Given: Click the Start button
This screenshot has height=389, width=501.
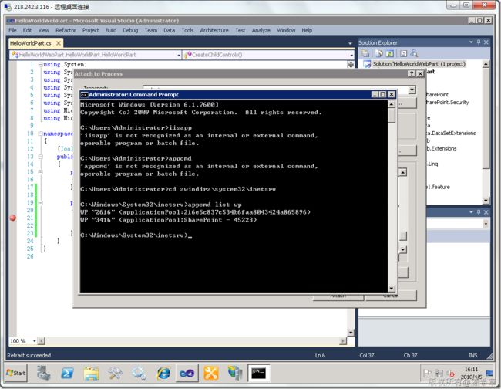Looking at the screenshot, I should (x=15, y=373).
